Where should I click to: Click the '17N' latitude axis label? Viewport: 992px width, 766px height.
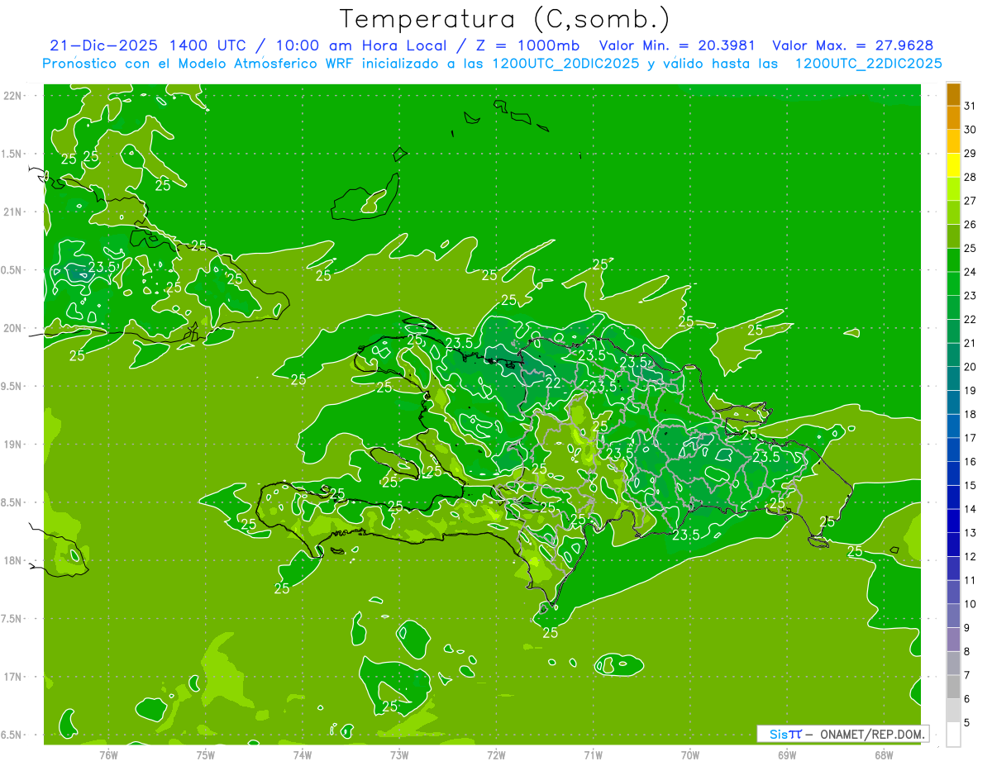(12, 677)
